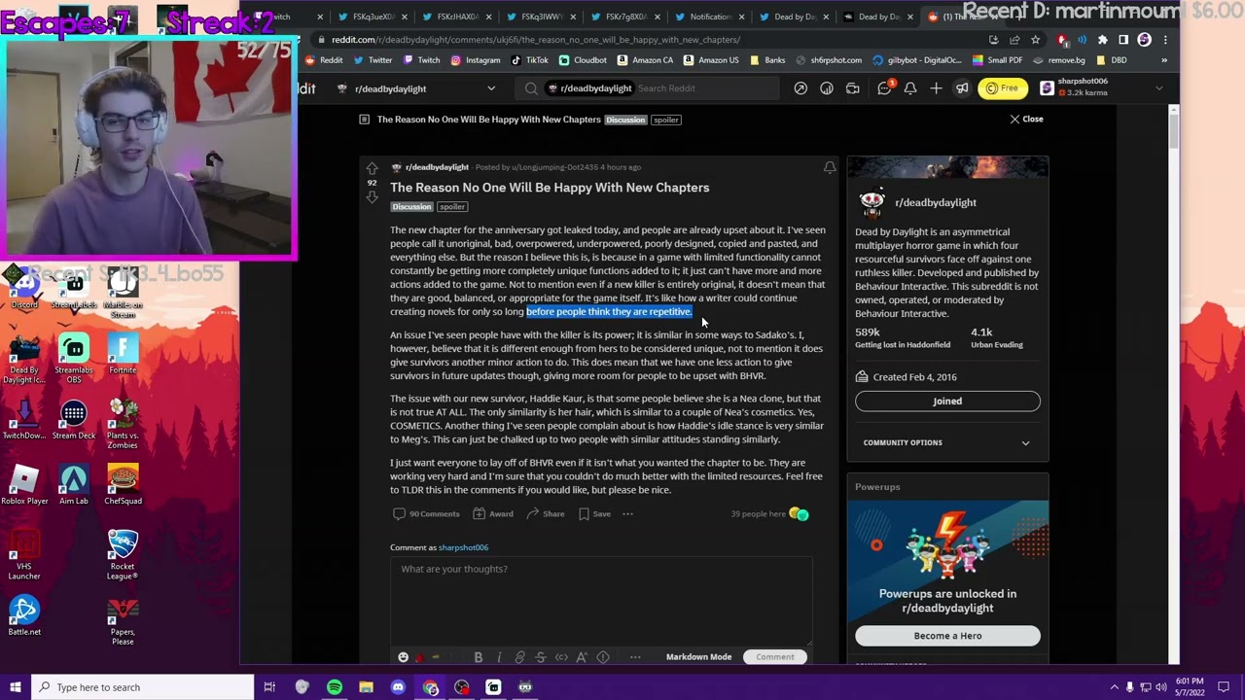Open Streamlabs OBS desktop shortcut
Image resolution: width=1245 pixels, height=700 pixels.
pyautogui.click(x=74, y=360)
